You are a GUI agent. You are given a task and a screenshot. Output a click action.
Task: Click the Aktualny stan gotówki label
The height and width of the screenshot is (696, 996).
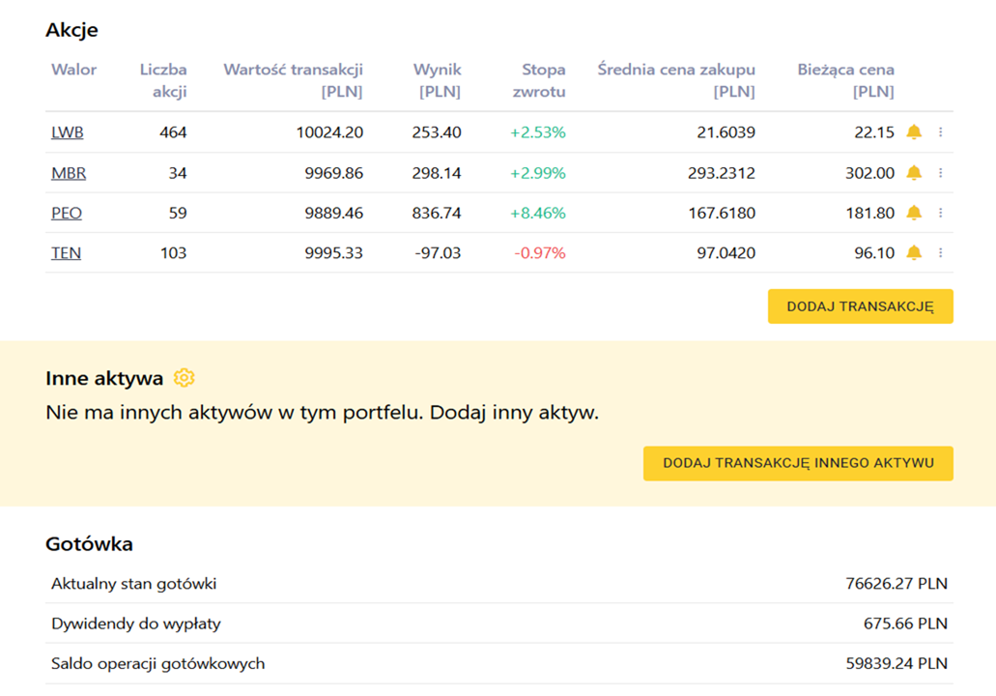[134, 584]
